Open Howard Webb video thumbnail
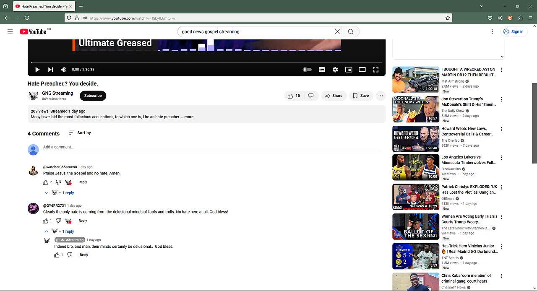Screen dimensions: 537x291 [x=416, y=139]
